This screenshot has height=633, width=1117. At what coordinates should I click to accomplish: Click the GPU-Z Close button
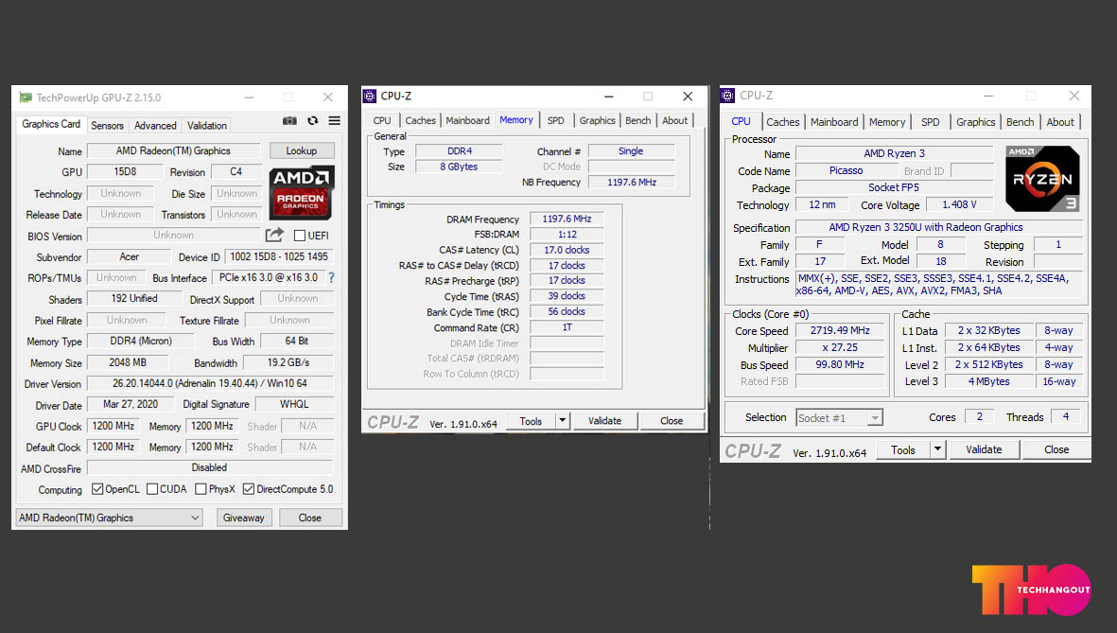[310, 518]
